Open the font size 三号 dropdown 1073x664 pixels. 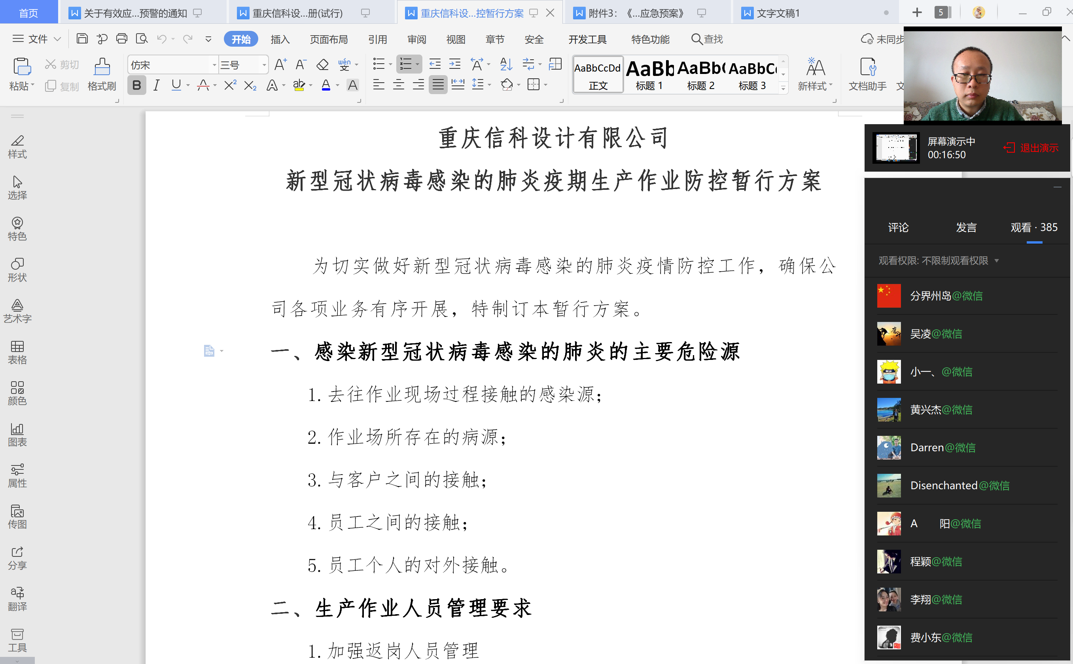[264, 65]
